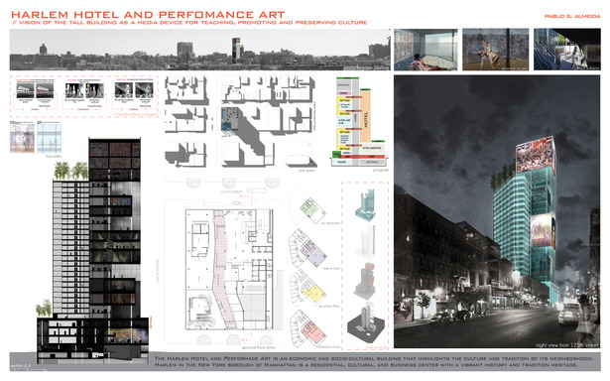The image size is (610, 381).
Task: Click the rehearsal studio pink axonometric plan
Action: pyautogui.click(x=307, y=328)
